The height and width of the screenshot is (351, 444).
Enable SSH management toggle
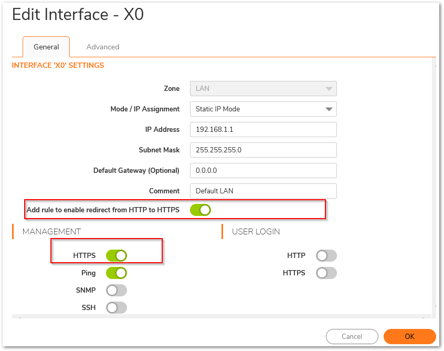(x=117, y=307)
